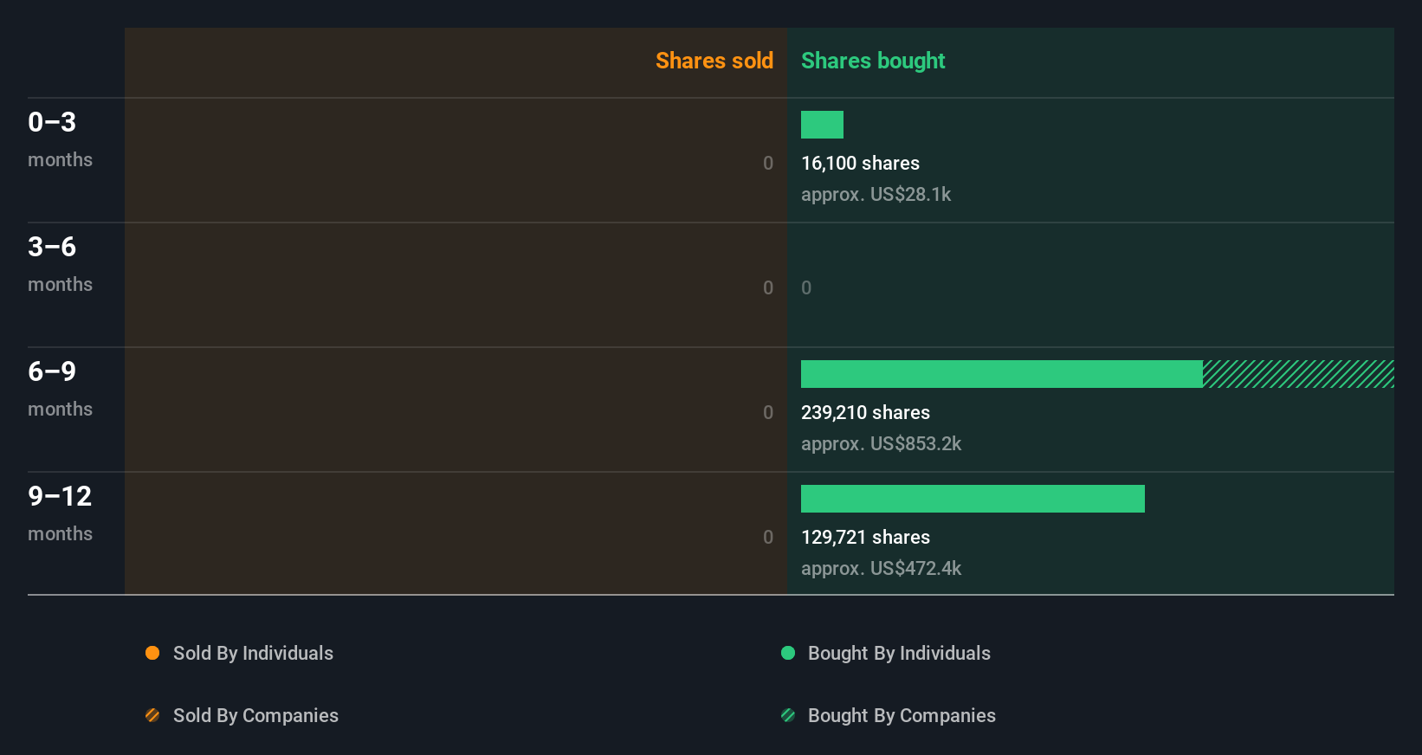
Task: Click the 129,721 shares value
Action: pyautogui.click(x=865, y=537)
